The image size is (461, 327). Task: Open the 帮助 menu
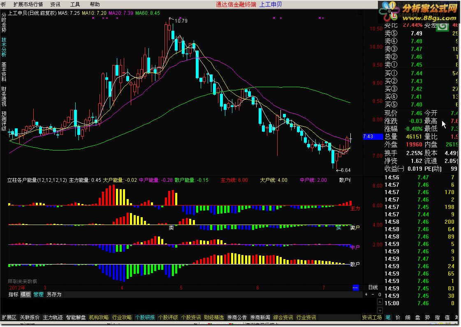(x=95, y=4)
